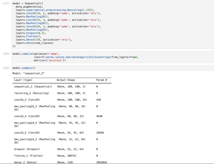Click the (None, 90, 90, 32) shape
The image size is (214, 164).
(70, 116)
